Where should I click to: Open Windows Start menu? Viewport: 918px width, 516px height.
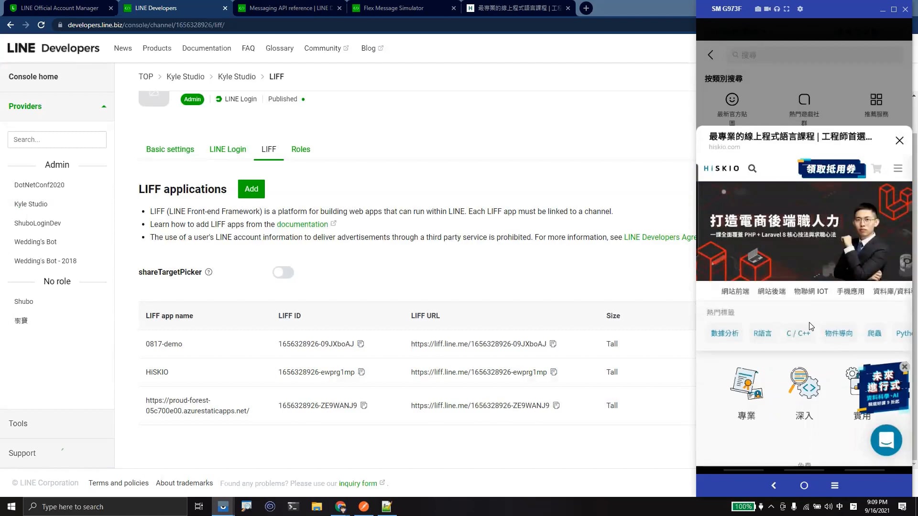(x=11, y=506)
